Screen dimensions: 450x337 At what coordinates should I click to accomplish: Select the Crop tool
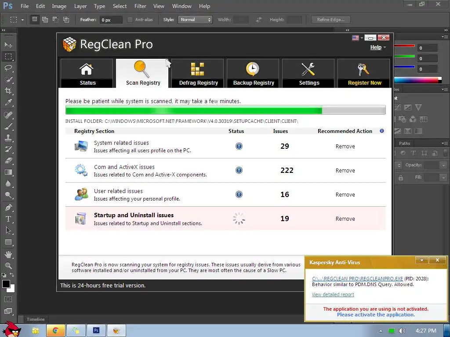pos(8,91)
